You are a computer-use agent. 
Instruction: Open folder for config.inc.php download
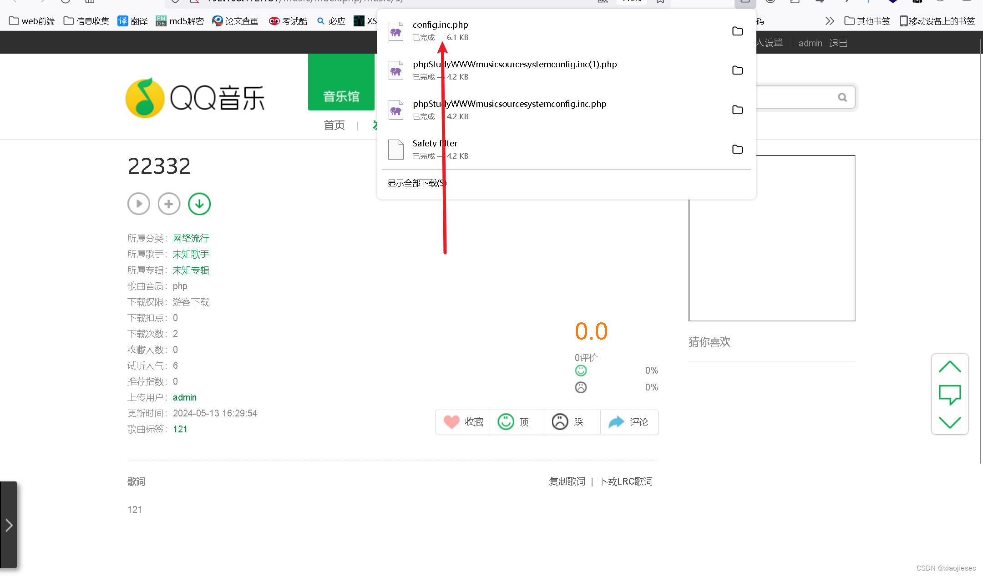click(737, 31)
